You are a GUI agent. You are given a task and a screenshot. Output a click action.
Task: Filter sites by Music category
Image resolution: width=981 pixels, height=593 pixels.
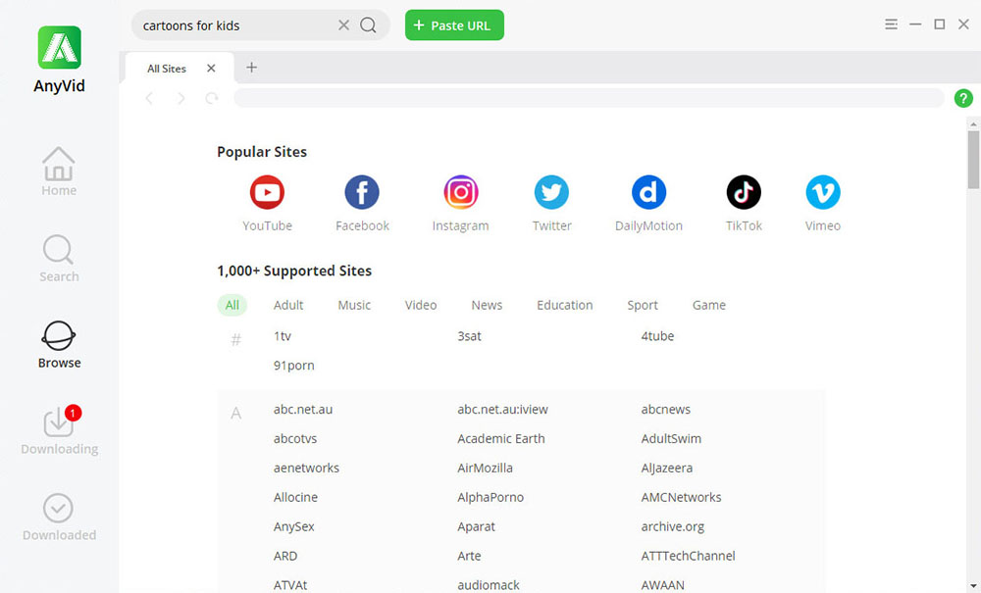(354, 305)
